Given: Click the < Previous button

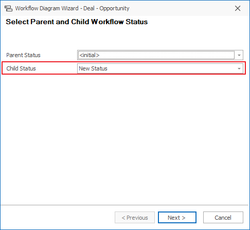Looking at the screenshot, I should click(135, 218).
